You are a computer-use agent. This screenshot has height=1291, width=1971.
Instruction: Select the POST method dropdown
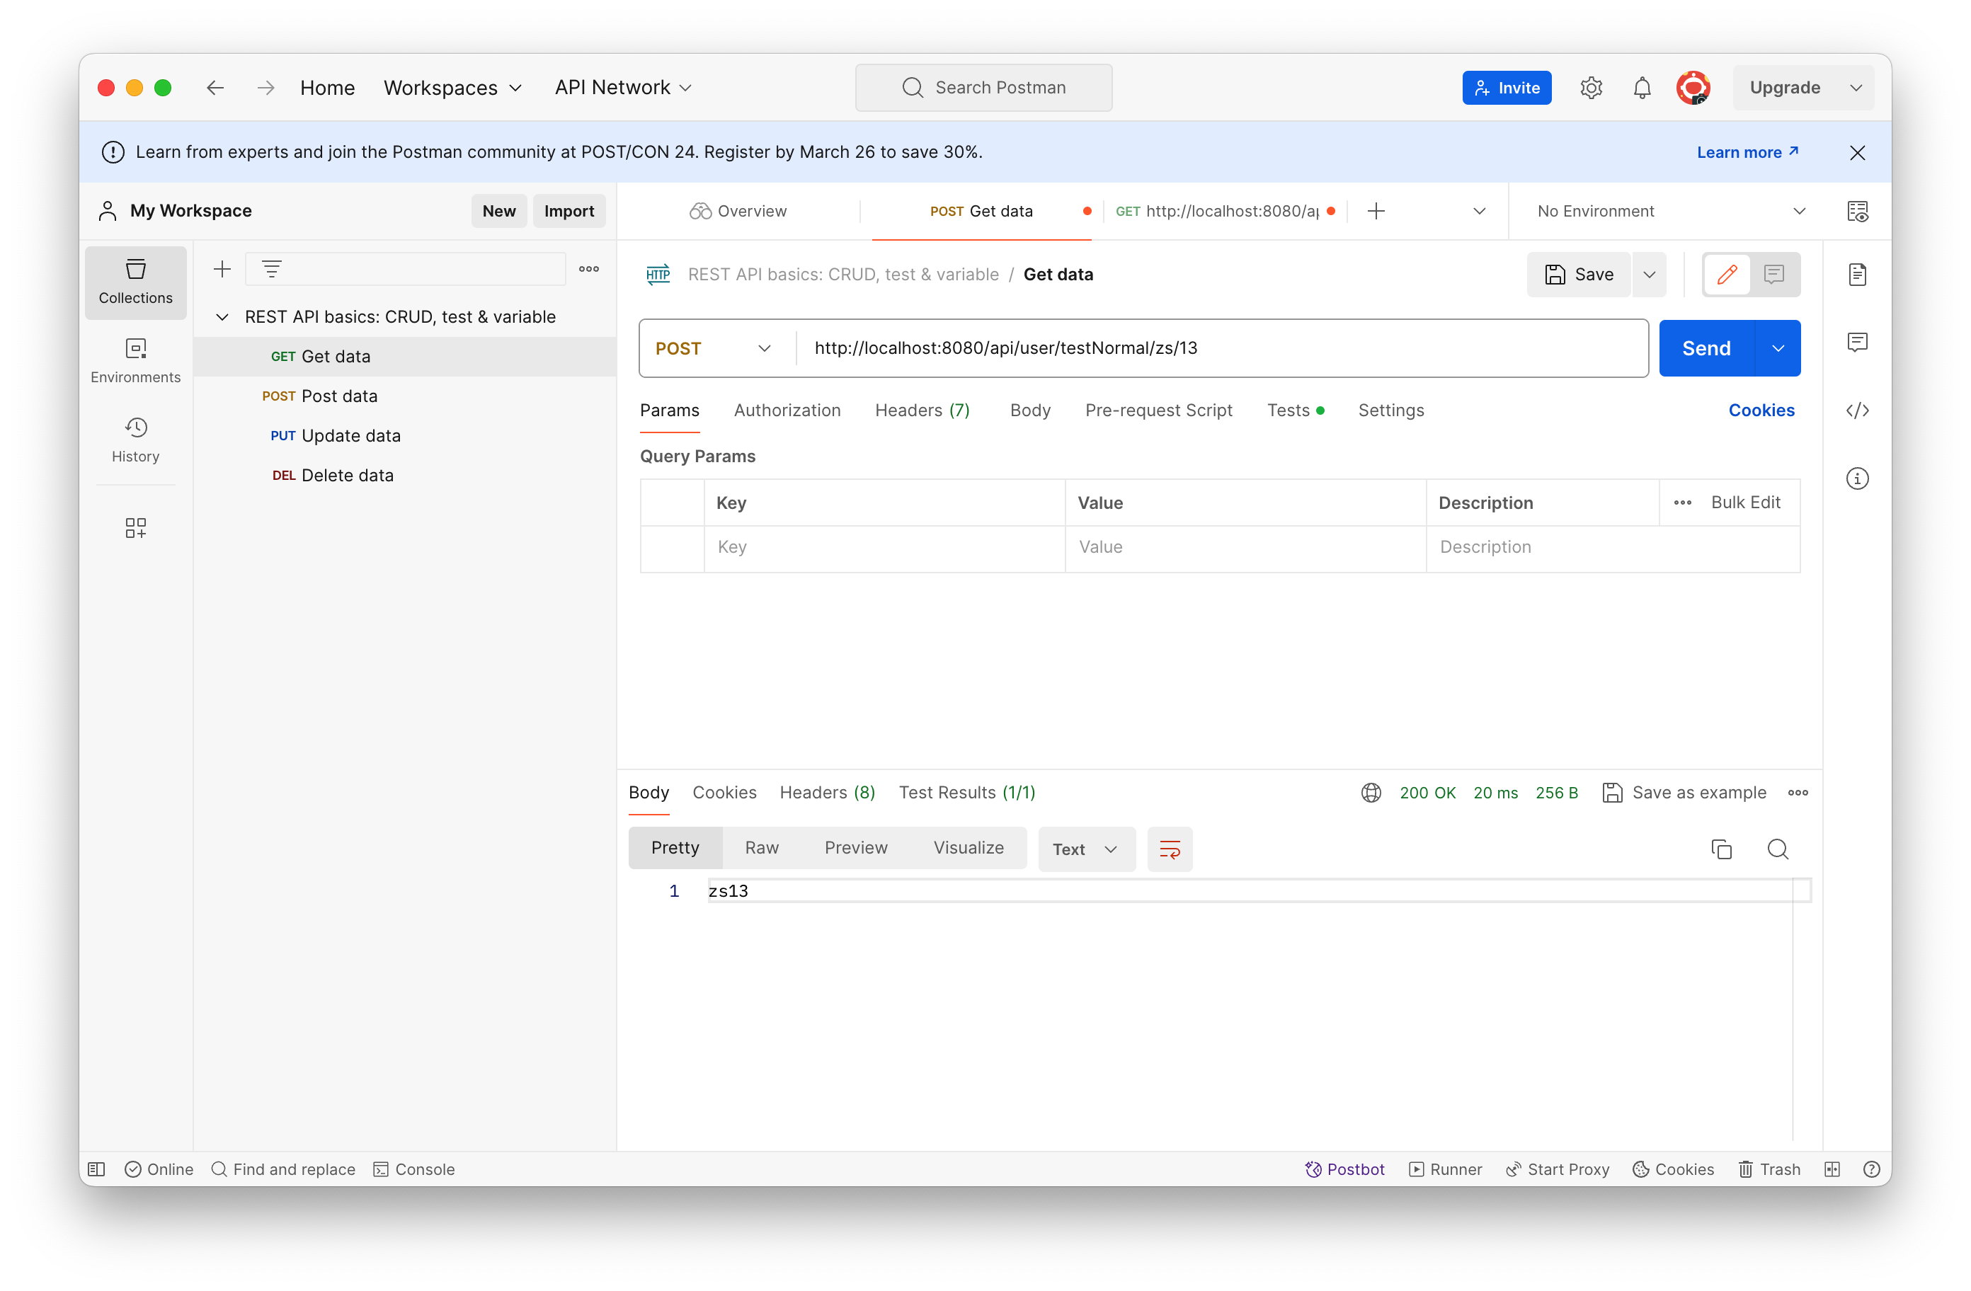tap(716, 348)
